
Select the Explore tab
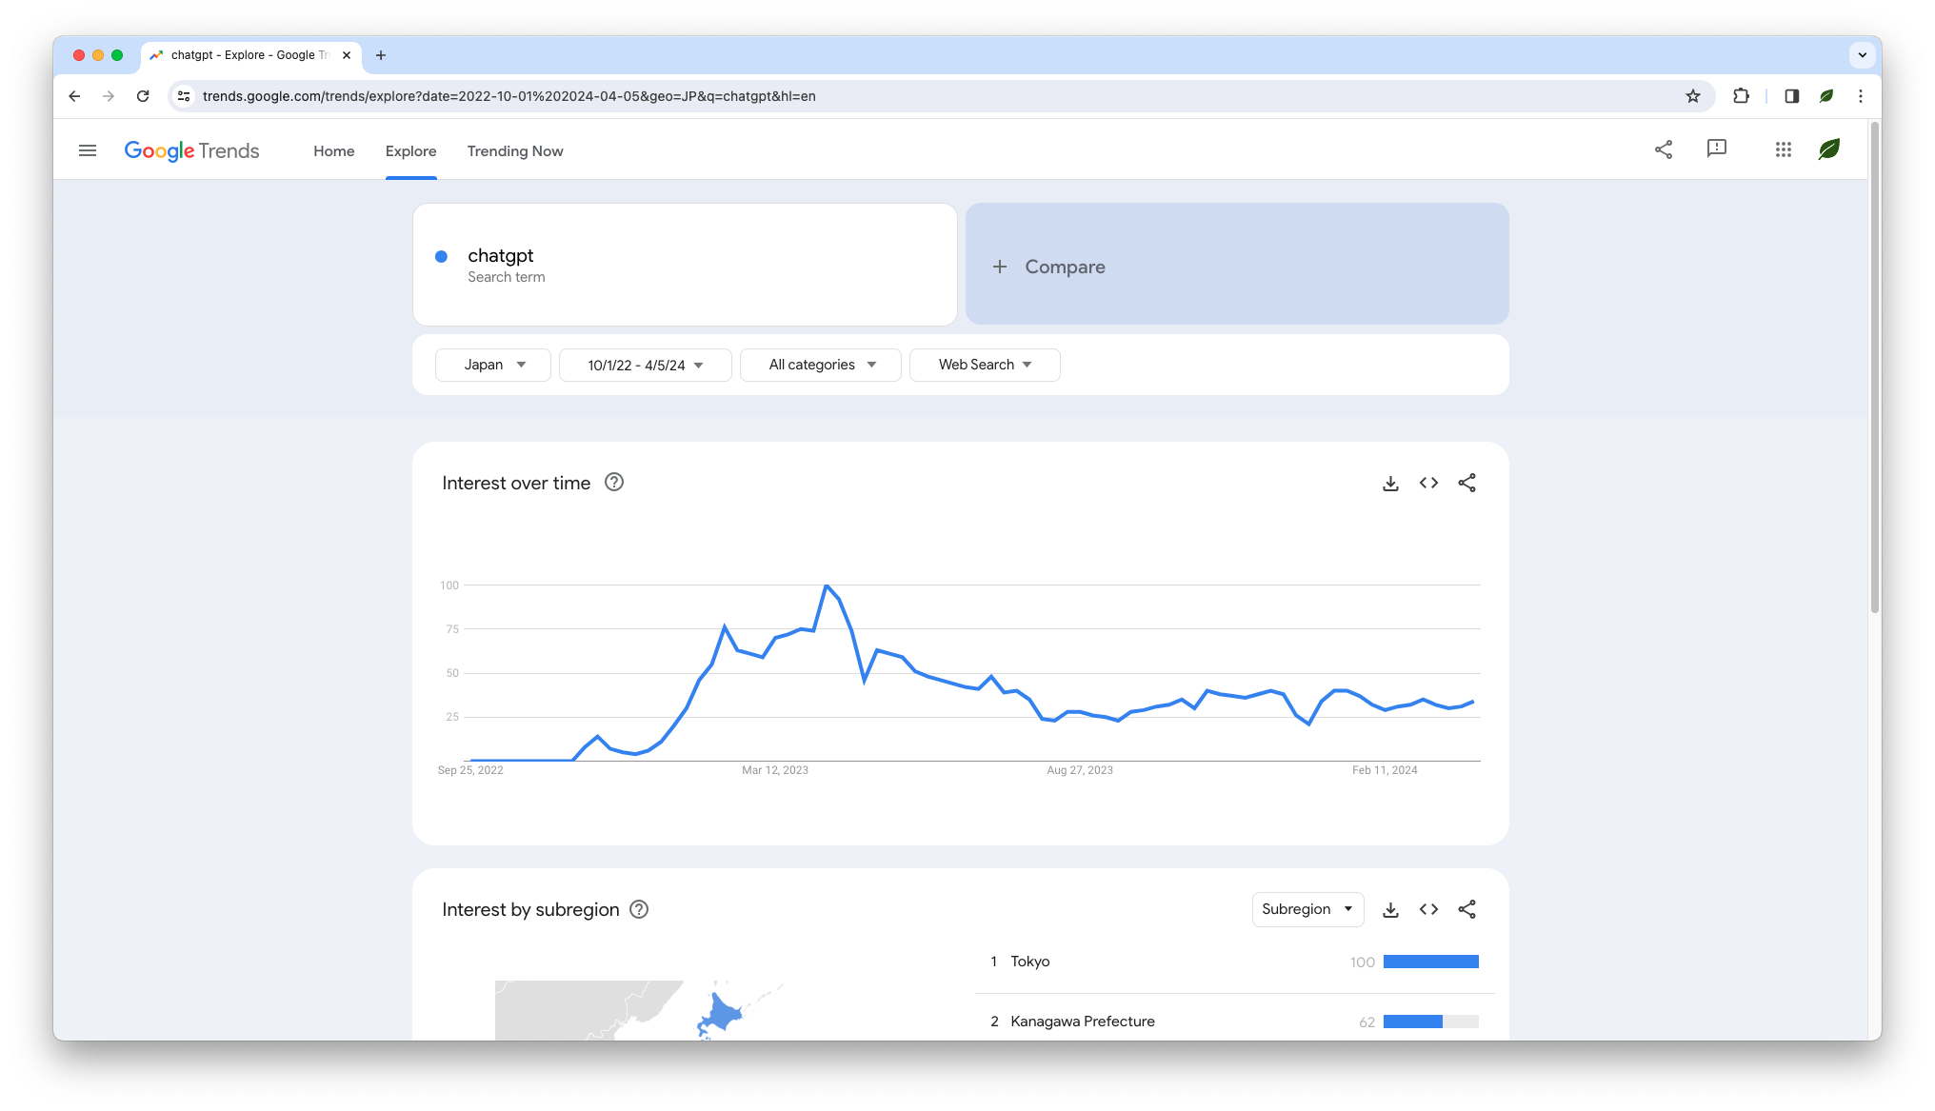410,151
